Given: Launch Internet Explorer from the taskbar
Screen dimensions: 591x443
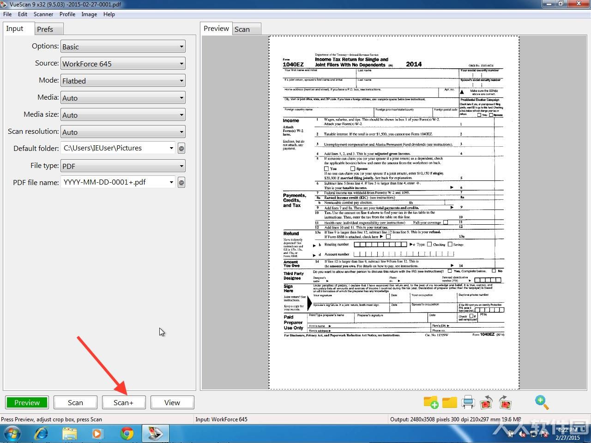Looking at the screenshot, I should [x=42, y=434].
